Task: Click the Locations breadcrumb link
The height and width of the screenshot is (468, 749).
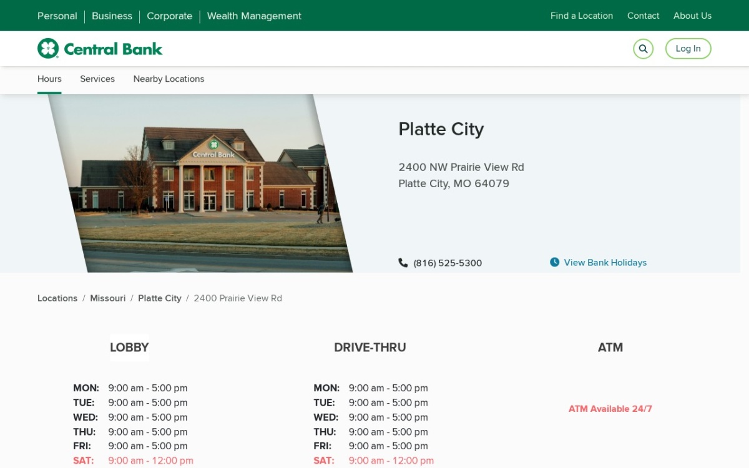Action: pos(57,298)
